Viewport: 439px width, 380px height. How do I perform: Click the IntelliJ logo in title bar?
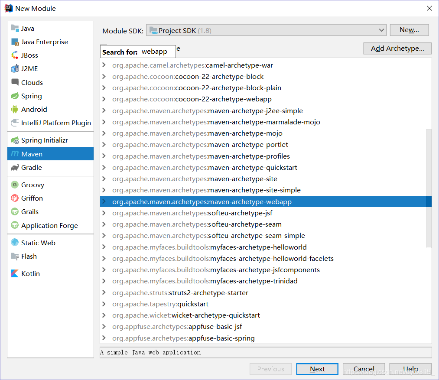9,8
